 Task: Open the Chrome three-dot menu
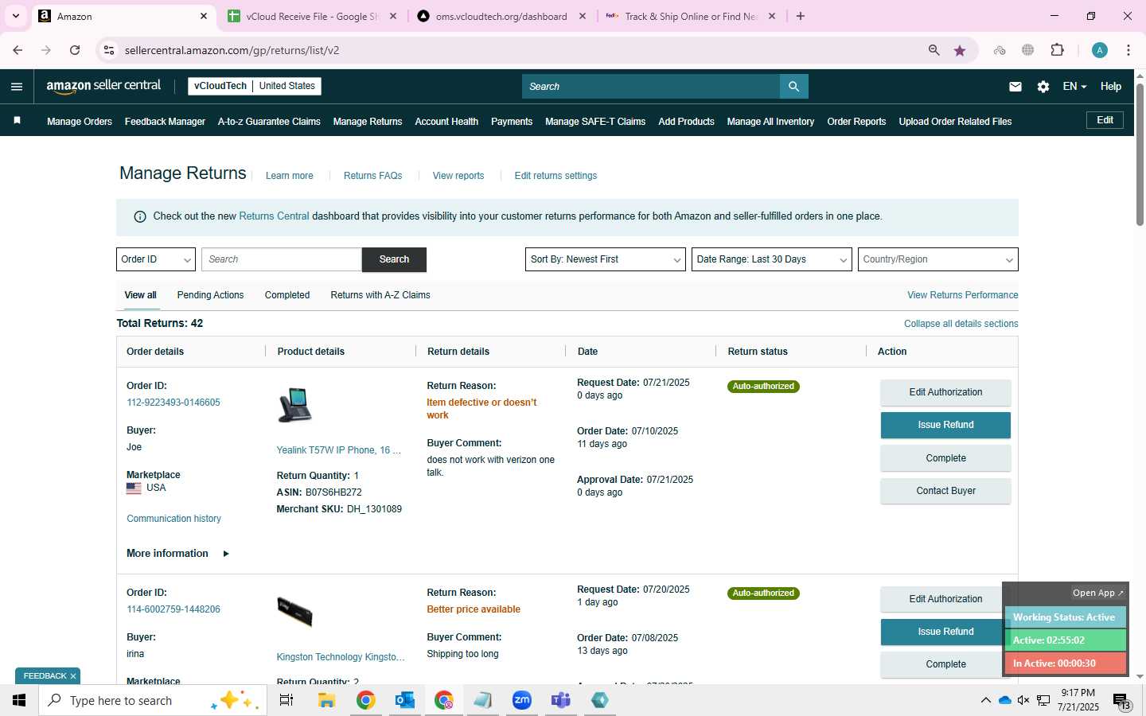point(1128,50)
